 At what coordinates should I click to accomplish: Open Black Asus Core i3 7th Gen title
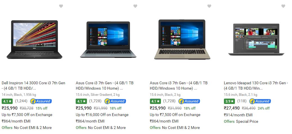(x=179, y=85)
